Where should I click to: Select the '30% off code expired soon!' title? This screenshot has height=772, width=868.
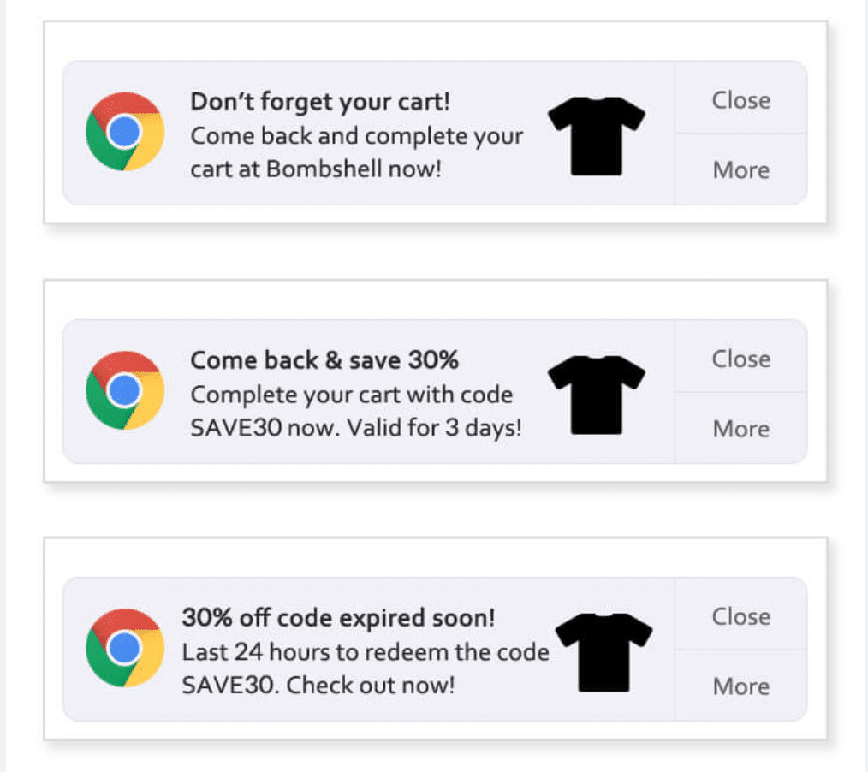(x=338, y=618)
